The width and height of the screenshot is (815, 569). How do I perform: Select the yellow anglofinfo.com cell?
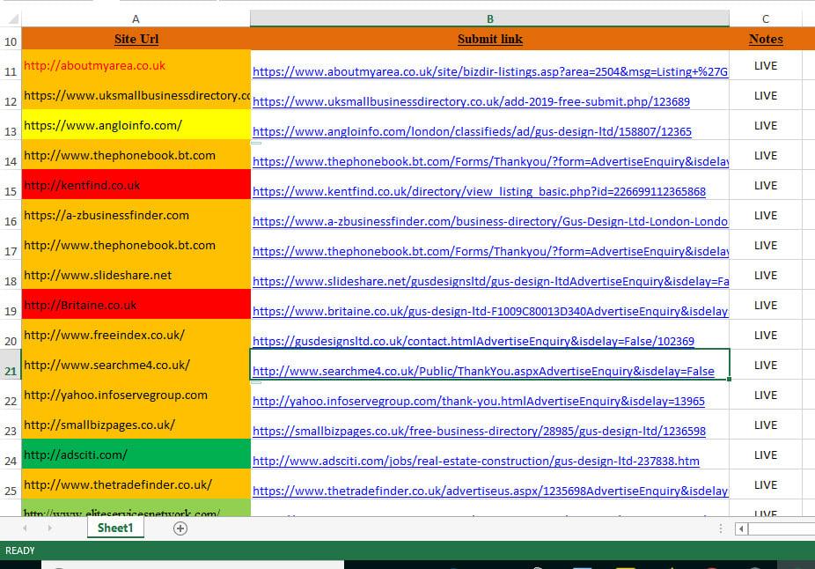tap(136, 125)
